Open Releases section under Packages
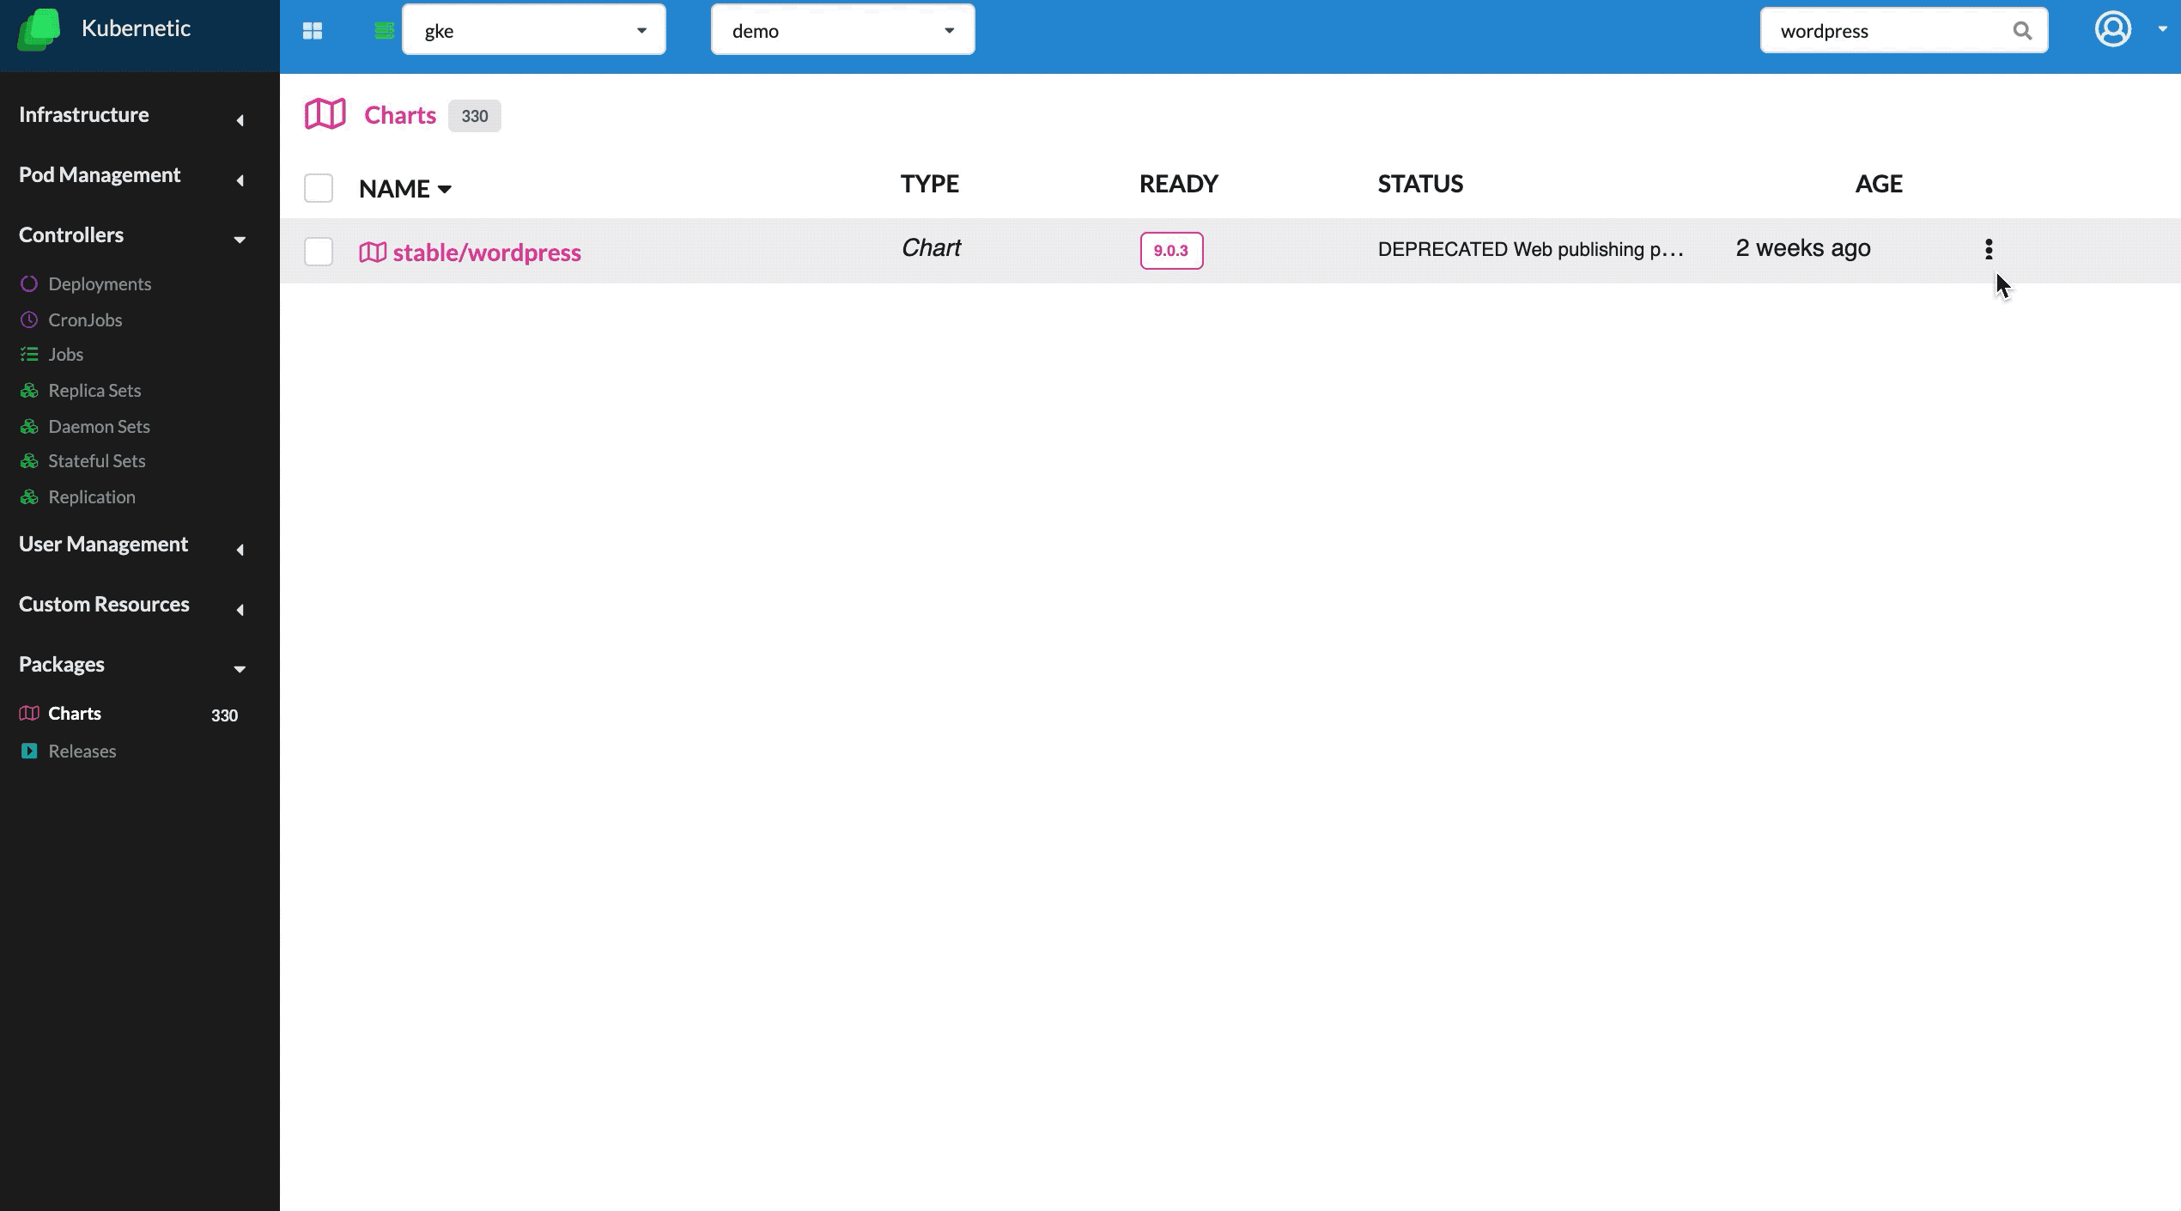 82,750
